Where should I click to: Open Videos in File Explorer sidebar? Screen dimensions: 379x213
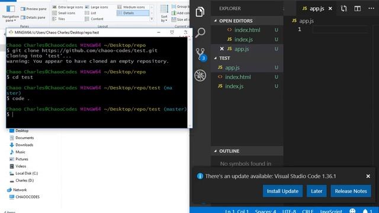coord(18,166)
